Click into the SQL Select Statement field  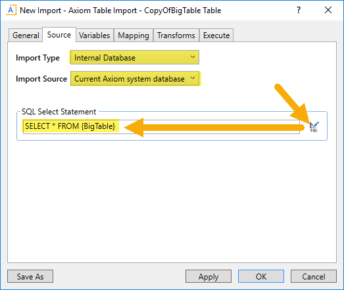161,126
